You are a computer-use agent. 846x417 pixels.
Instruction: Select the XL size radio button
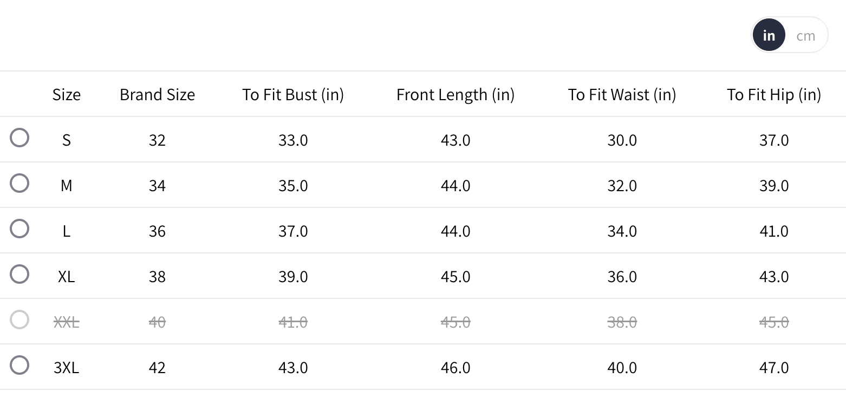[19, 275]
